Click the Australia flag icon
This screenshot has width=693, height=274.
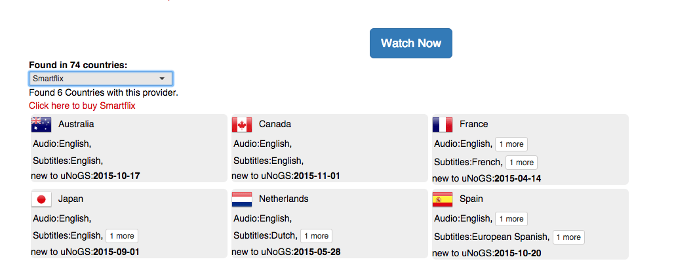pos(41,125)
